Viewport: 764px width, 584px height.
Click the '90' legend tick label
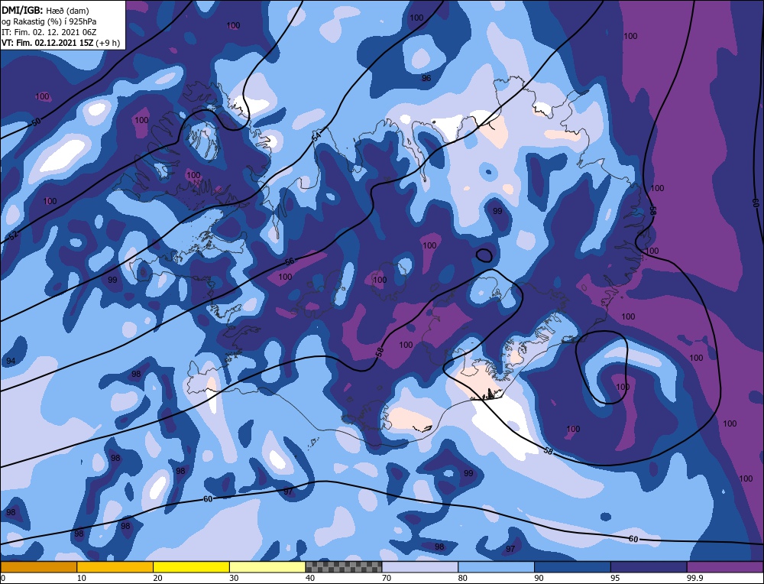[539, 578]
